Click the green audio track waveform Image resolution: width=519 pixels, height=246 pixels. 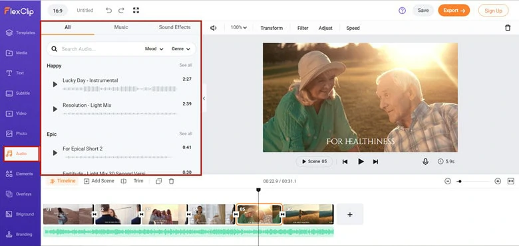[188, 232]
